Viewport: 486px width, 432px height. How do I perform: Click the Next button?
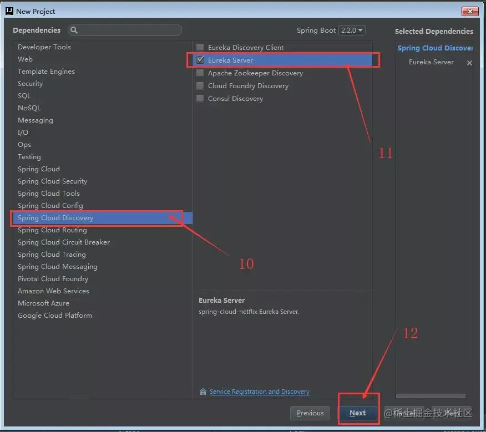click(358, 413)
